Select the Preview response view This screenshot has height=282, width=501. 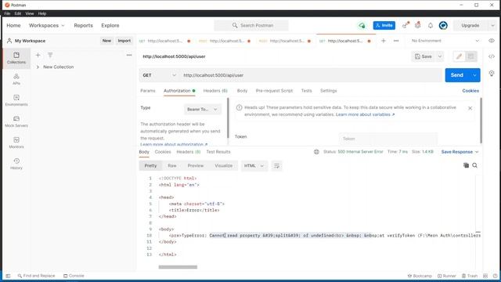[196, 165]
